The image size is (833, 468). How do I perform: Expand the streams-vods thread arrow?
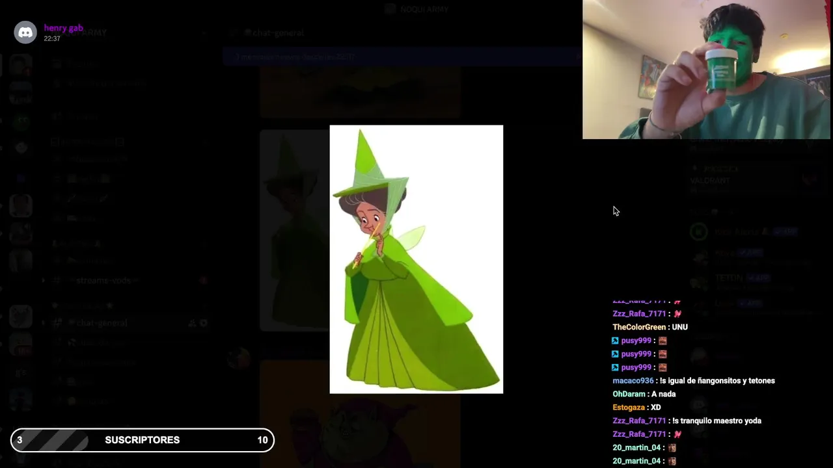click(44, 281)
